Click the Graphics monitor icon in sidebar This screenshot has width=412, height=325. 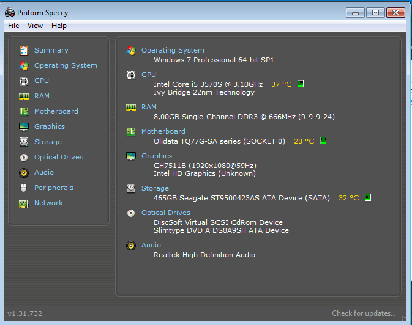click(24, 127)
